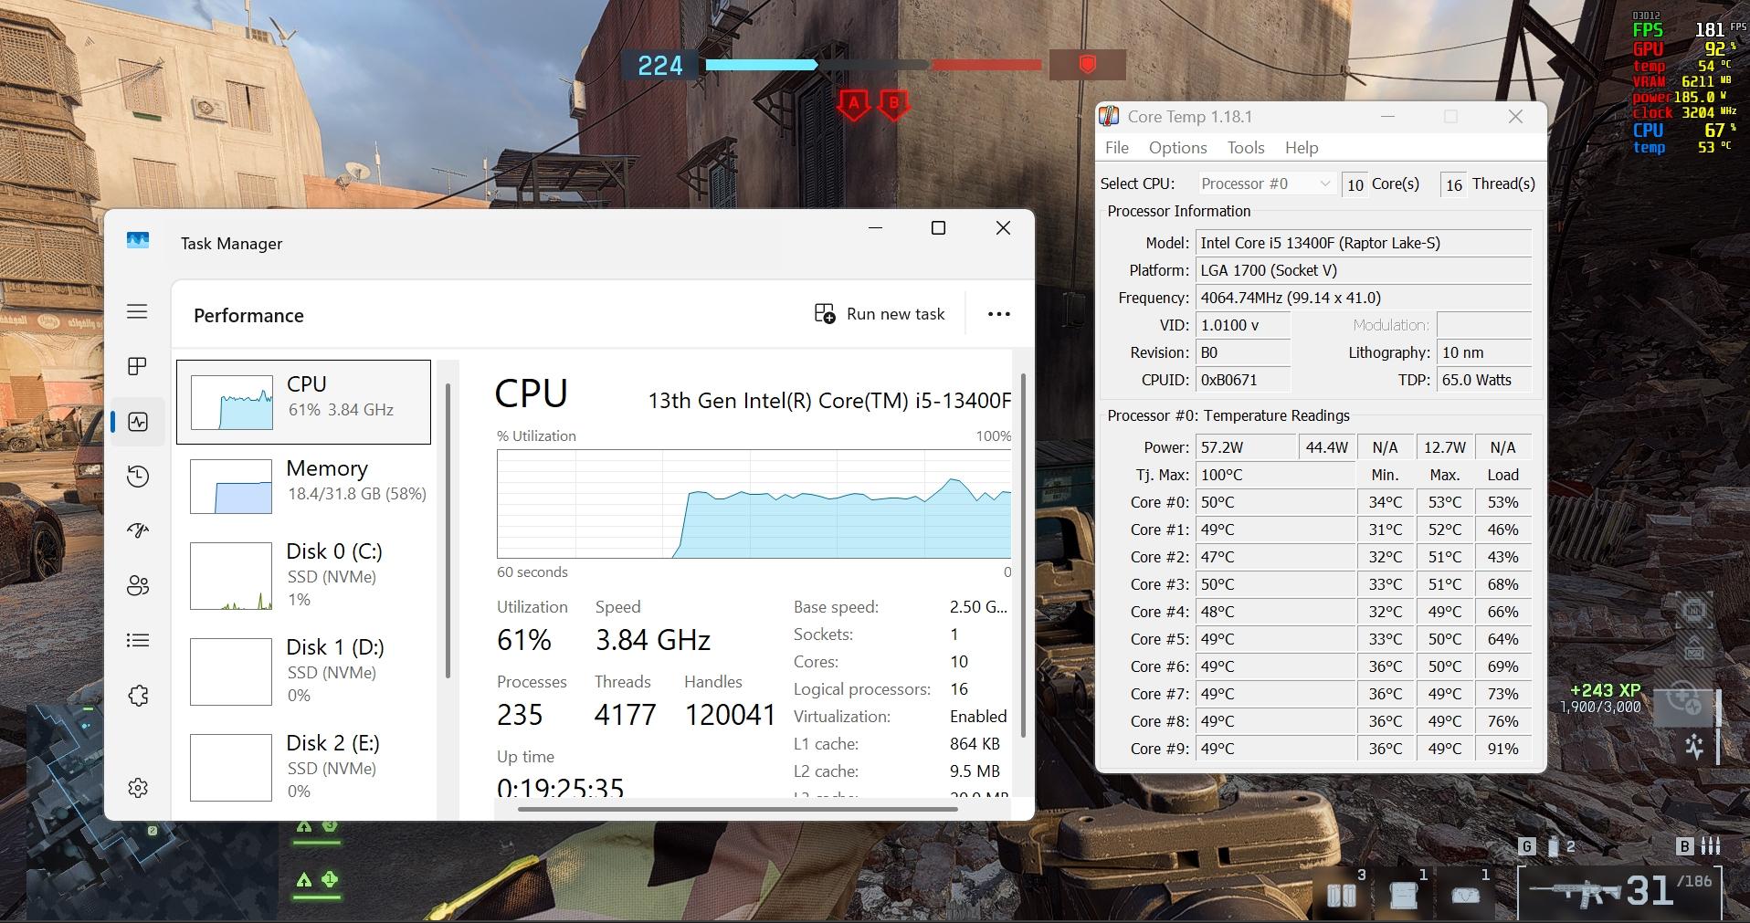Open the Tools menu in Core Temp
The image size is (1750, 923).
click(1246, 148)
